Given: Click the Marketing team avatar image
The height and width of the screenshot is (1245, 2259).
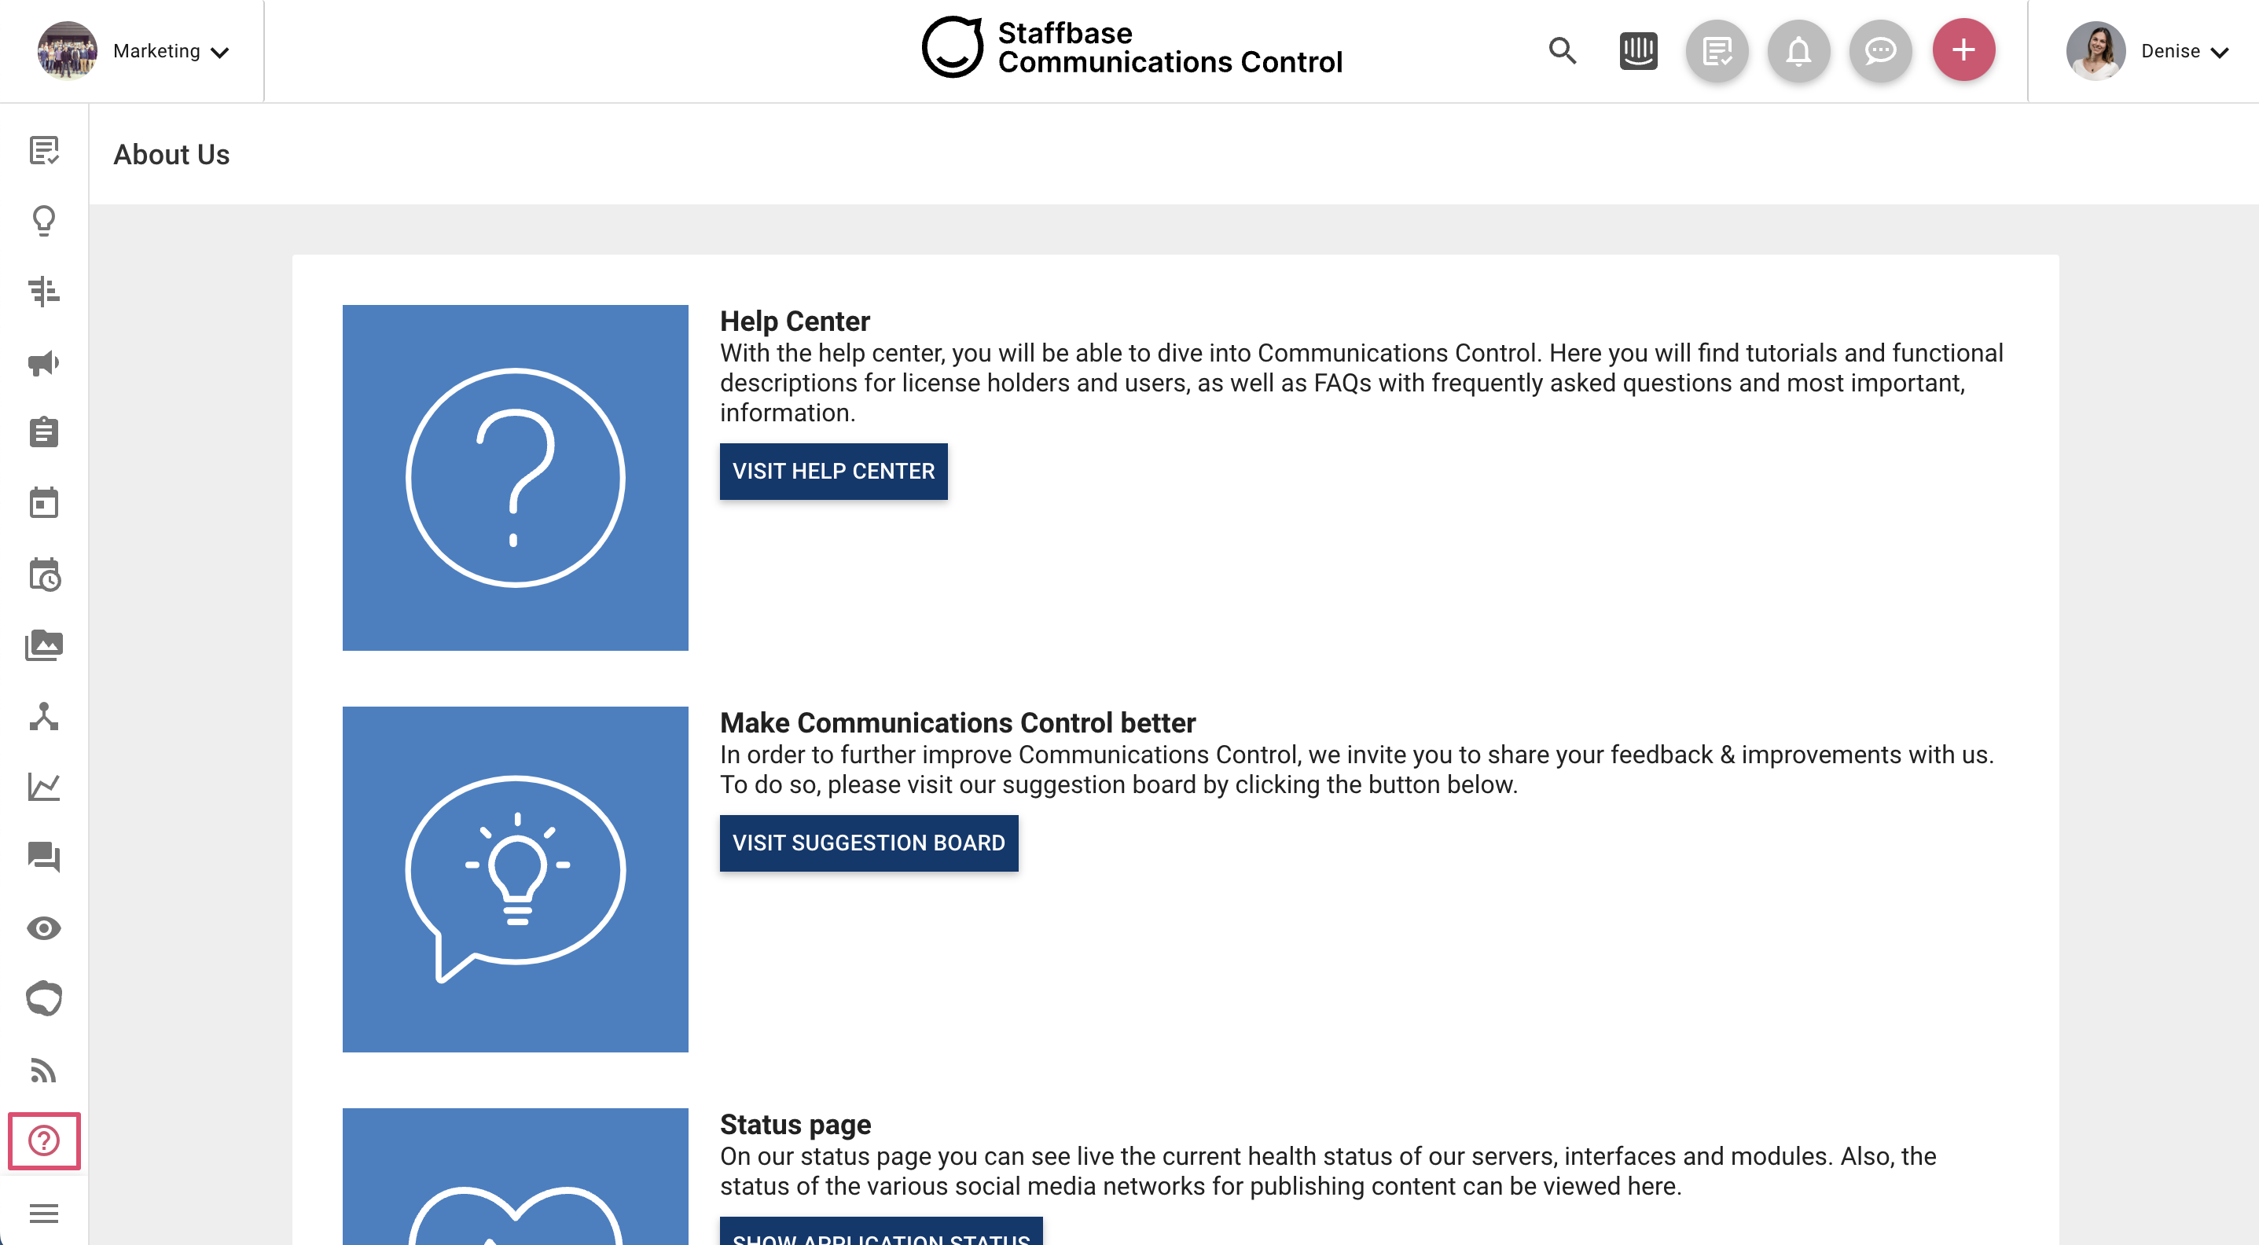Looking at the screenshot, I should point(67,51).
